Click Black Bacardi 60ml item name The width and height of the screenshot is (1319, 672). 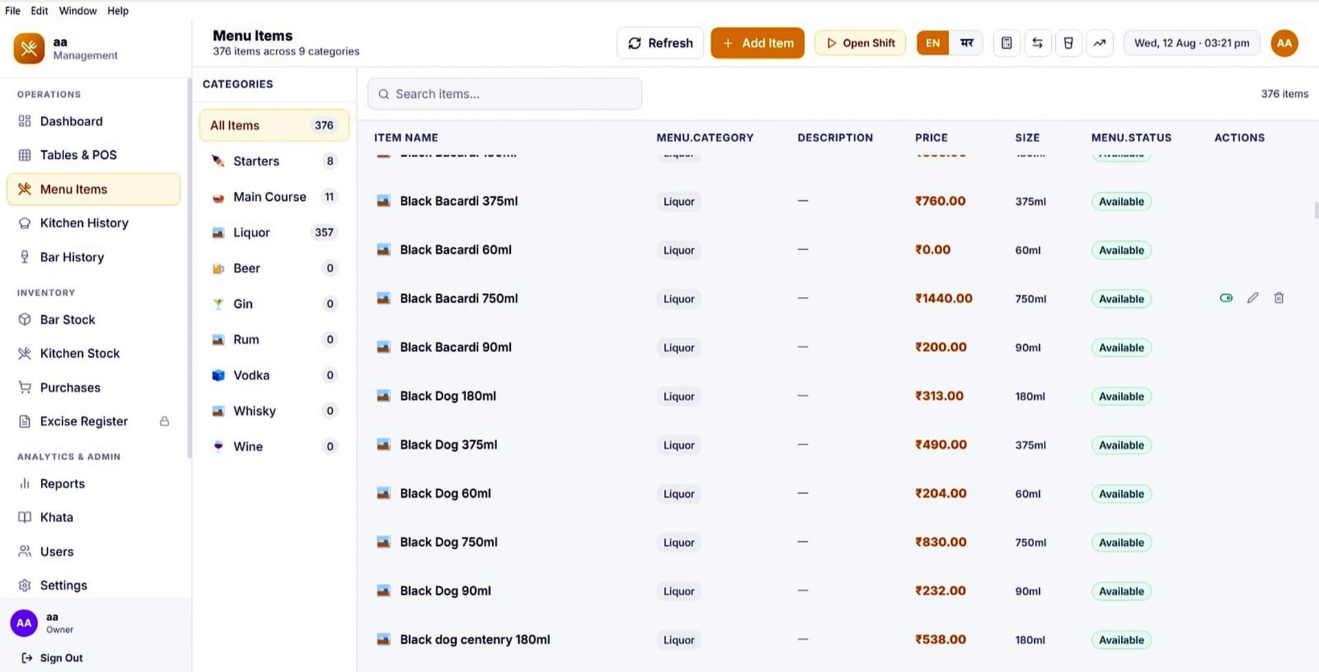pyautogui.click(x=455, y=250)
